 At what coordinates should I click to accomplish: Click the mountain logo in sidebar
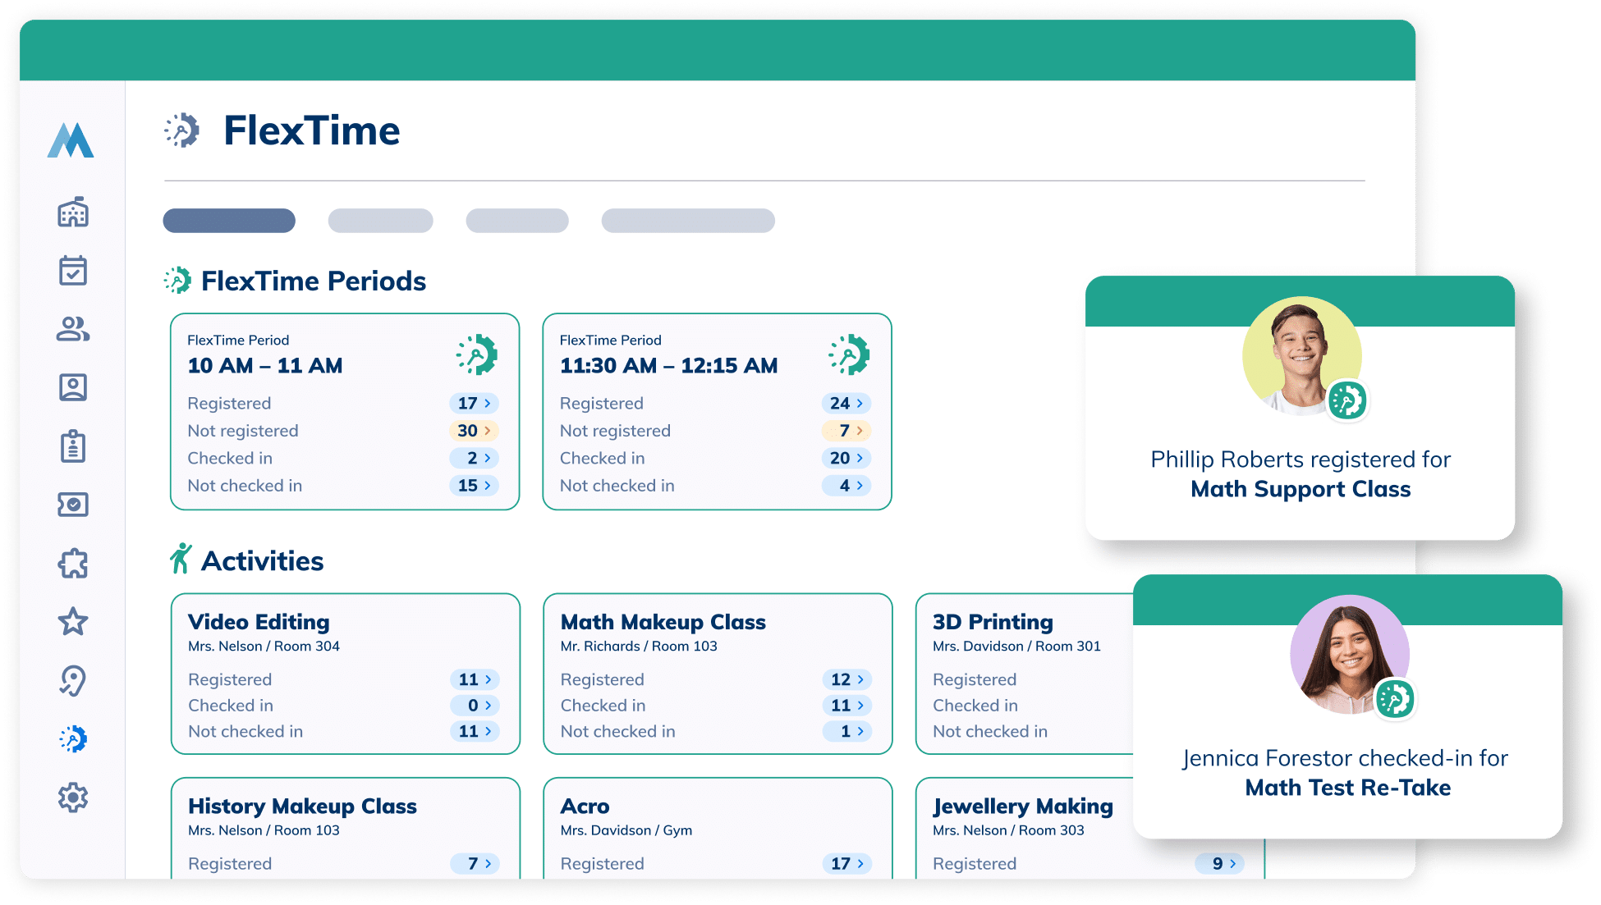(71, 140)
